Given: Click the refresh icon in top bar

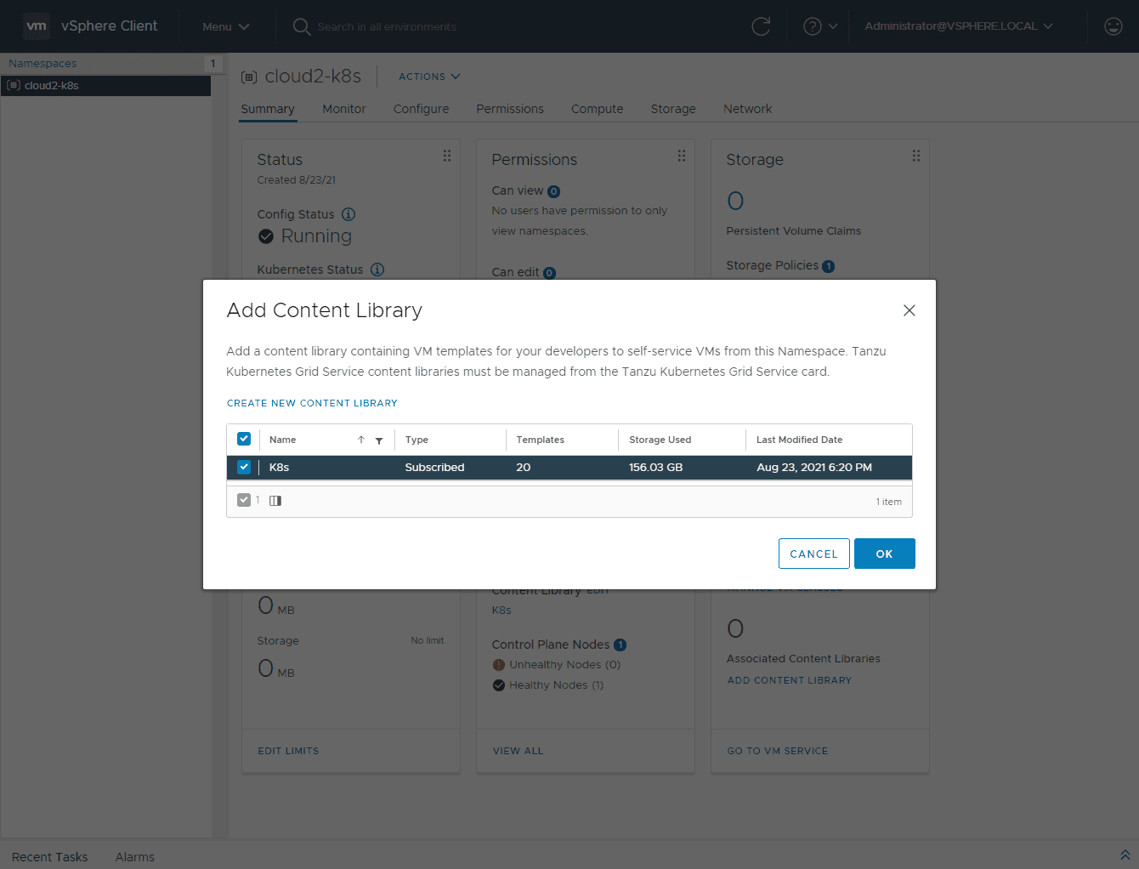Looking at the screenshot, I should click(x=761, y=26).
